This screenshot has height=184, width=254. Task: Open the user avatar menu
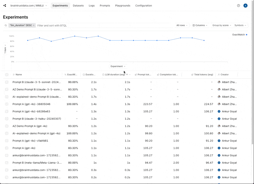point(245,5)
